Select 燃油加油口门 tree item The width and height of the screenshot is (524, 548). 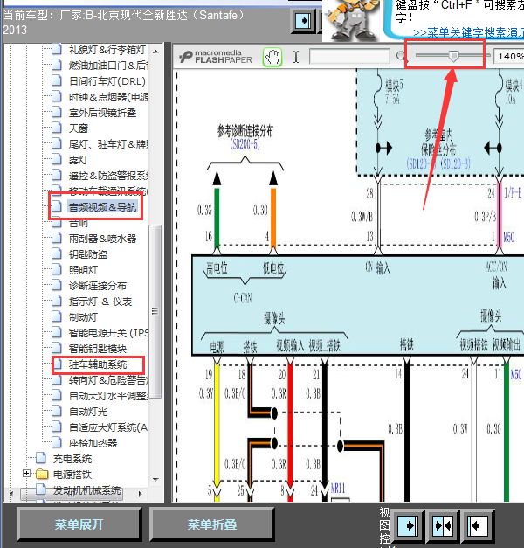click(x=108, y=66)
